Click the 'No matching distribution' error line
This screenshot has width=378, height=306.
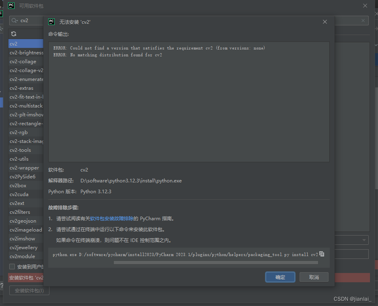click(x=107, y=55)
